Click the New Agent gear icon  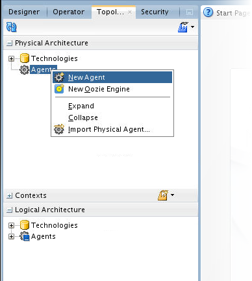[59, 77]
